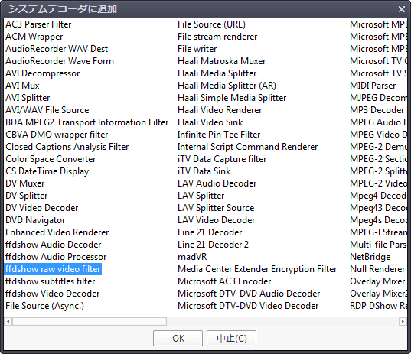Select AVI Decompressor entry
This screenshot has width=411, height=354.
[43, 73]
